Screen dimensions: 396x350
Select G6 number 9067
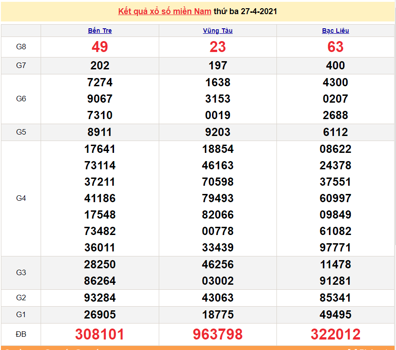[100, 99]
